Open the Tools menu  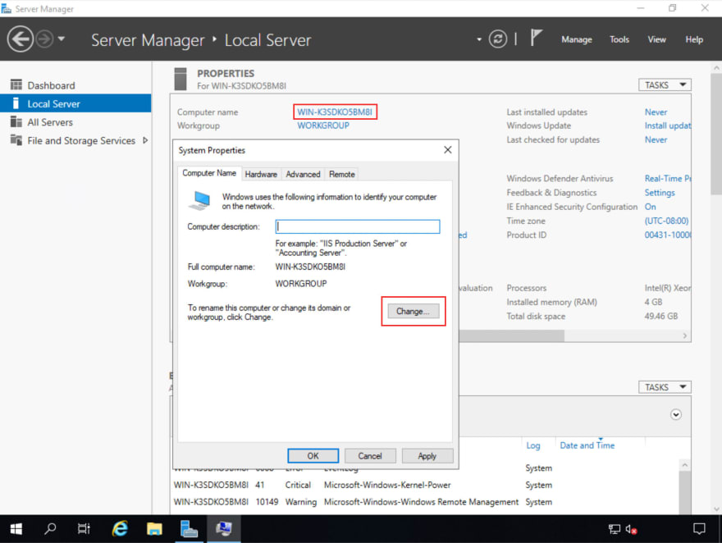click(619, 39)
